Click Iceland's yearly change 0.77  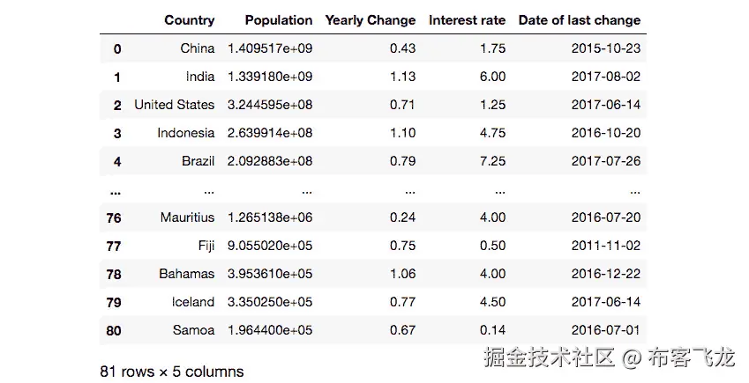[x=403, y=302]
